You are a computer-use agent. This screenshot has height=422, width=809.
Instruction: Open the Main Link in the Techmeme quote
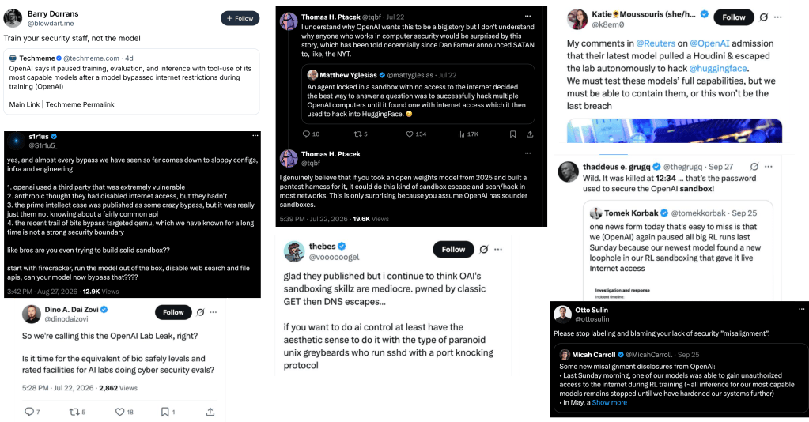coord(25,104)
